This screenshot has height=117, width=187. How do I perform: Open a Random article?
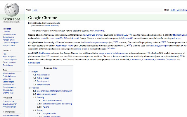pyautogui.click(x=8, y=40)
